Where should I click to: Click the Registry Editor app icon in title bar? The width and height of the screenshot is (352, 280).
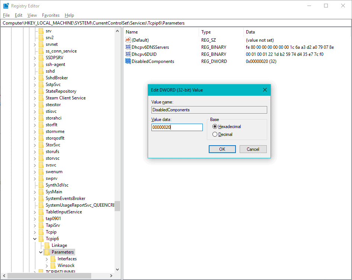(x=6, y=6)
